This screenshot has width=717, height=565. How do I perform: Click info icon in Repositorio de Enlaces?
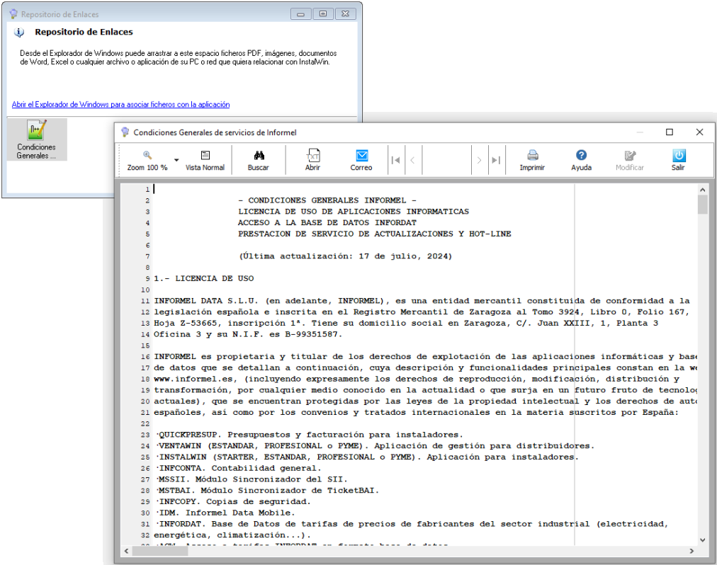click(x=19, y=33)
